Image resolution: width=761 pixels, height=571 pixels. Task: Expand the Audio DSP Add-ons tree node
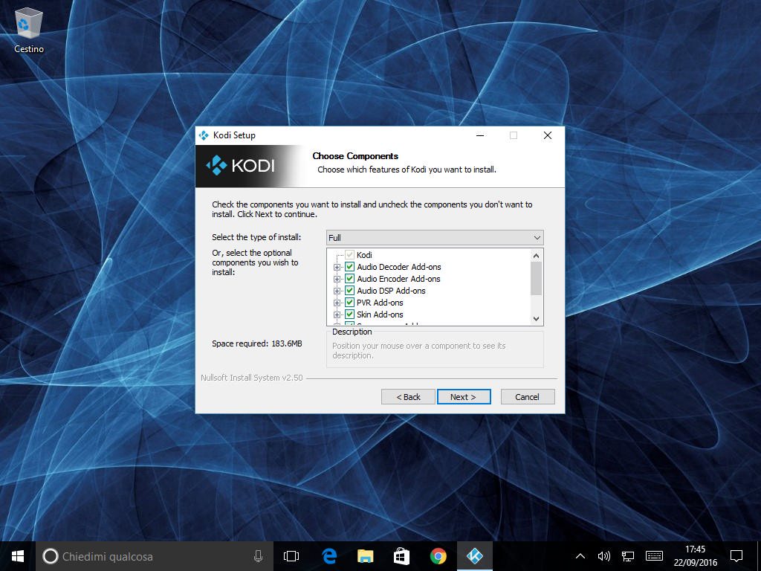(x=337, y=291)
